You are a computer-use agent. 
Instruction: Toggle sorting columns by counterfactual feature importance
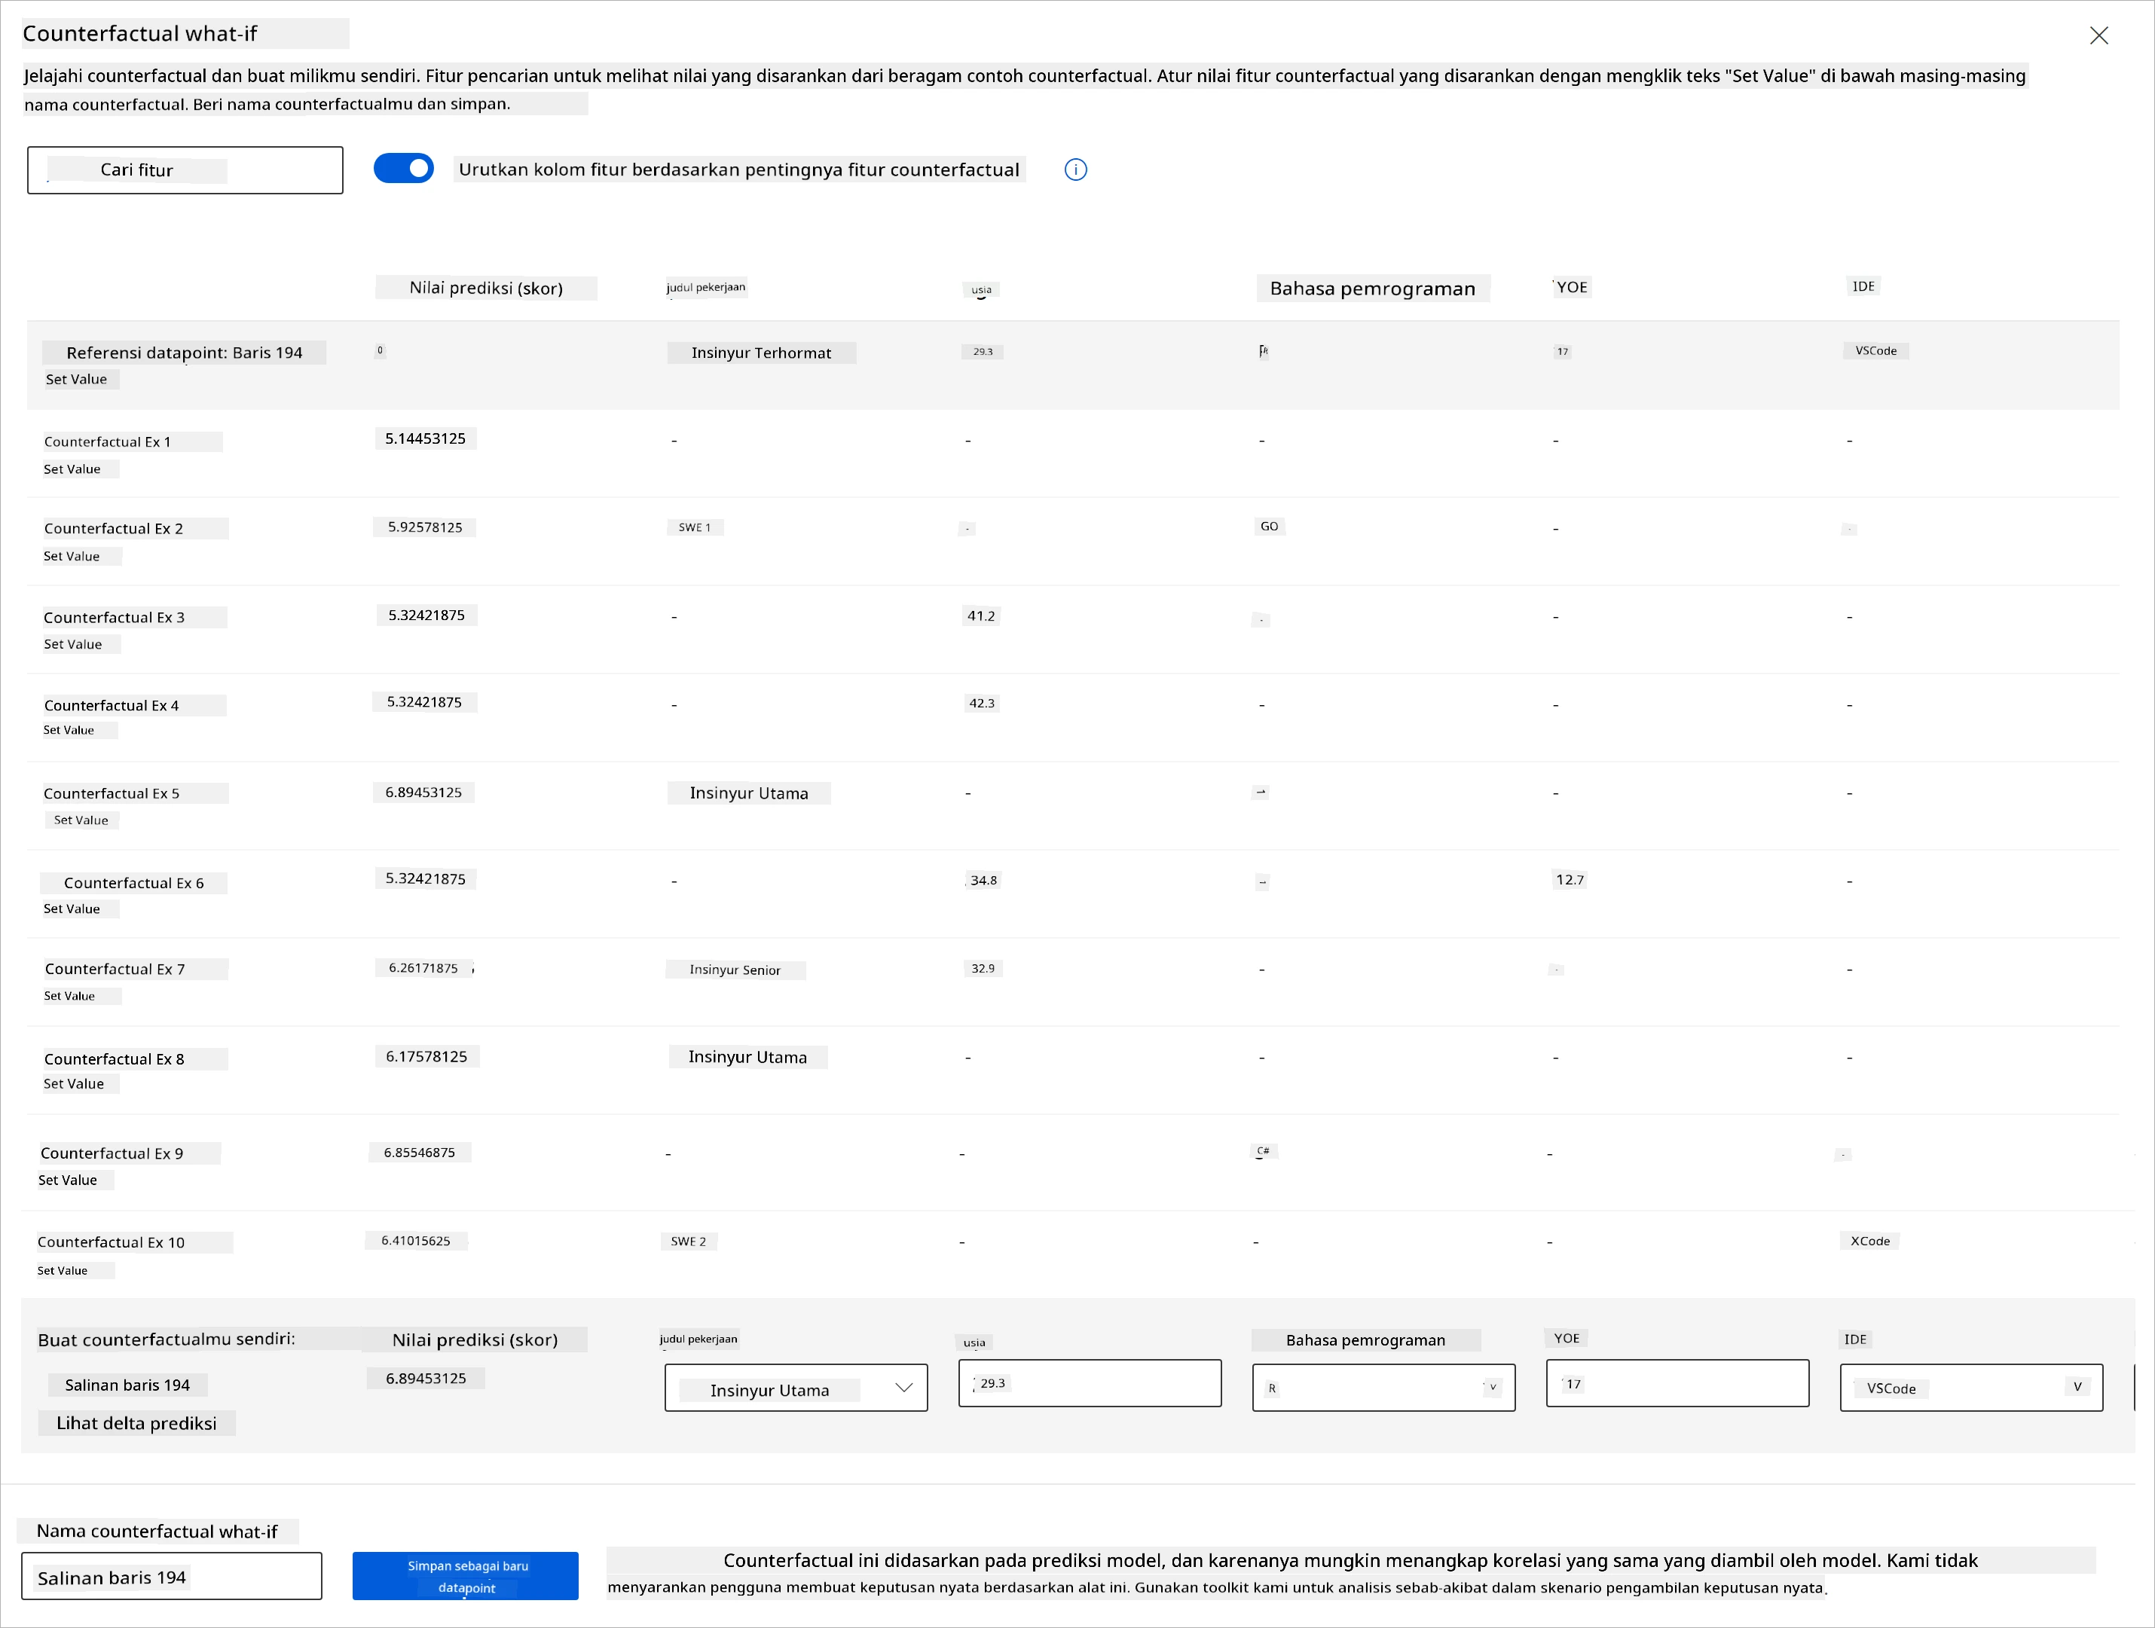403,169
